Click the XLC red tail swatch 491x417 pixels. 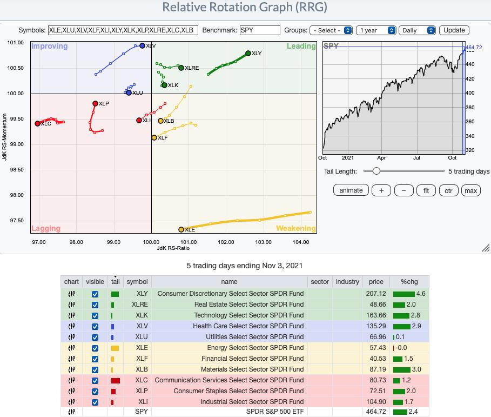pos(116,381)
